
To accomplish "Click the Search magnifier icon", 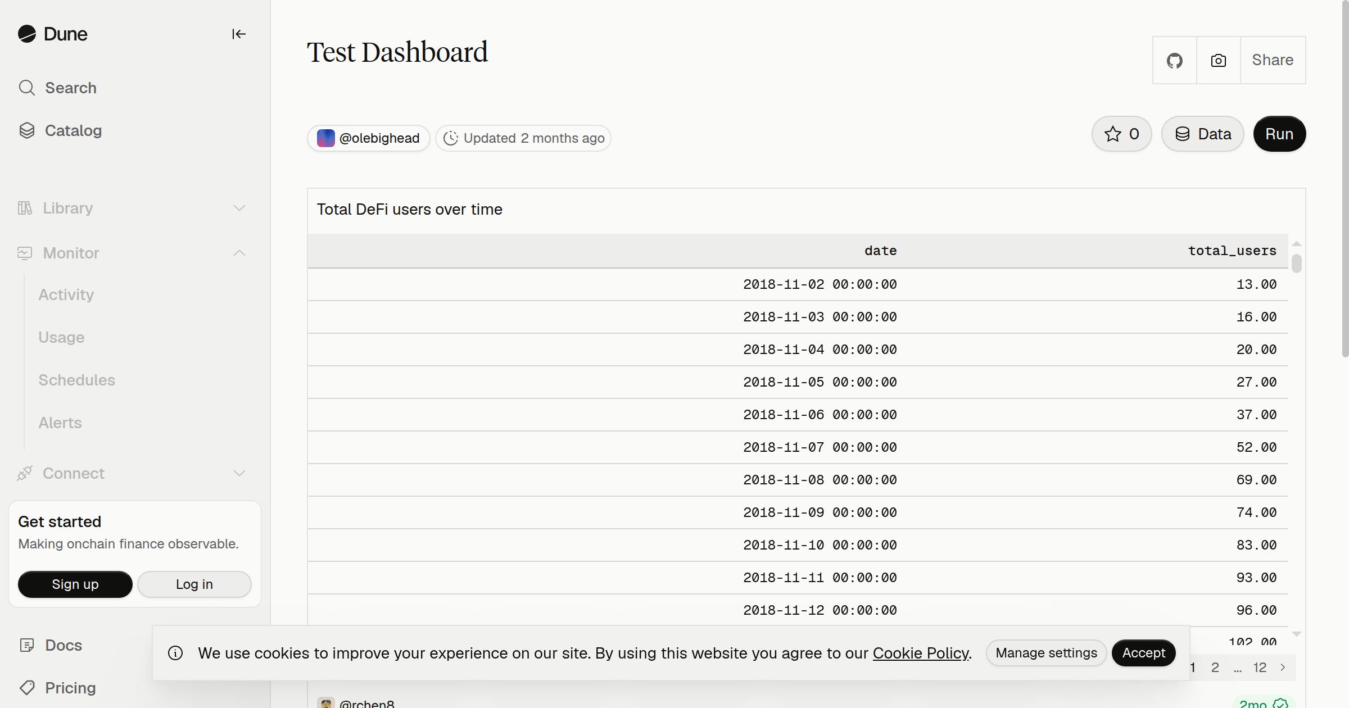I will 27,88.
